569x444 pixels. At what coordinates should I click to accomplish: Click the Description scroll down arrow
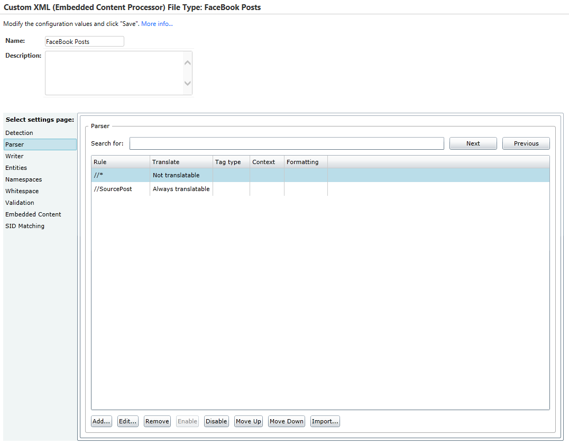click(x=188, y=83)
